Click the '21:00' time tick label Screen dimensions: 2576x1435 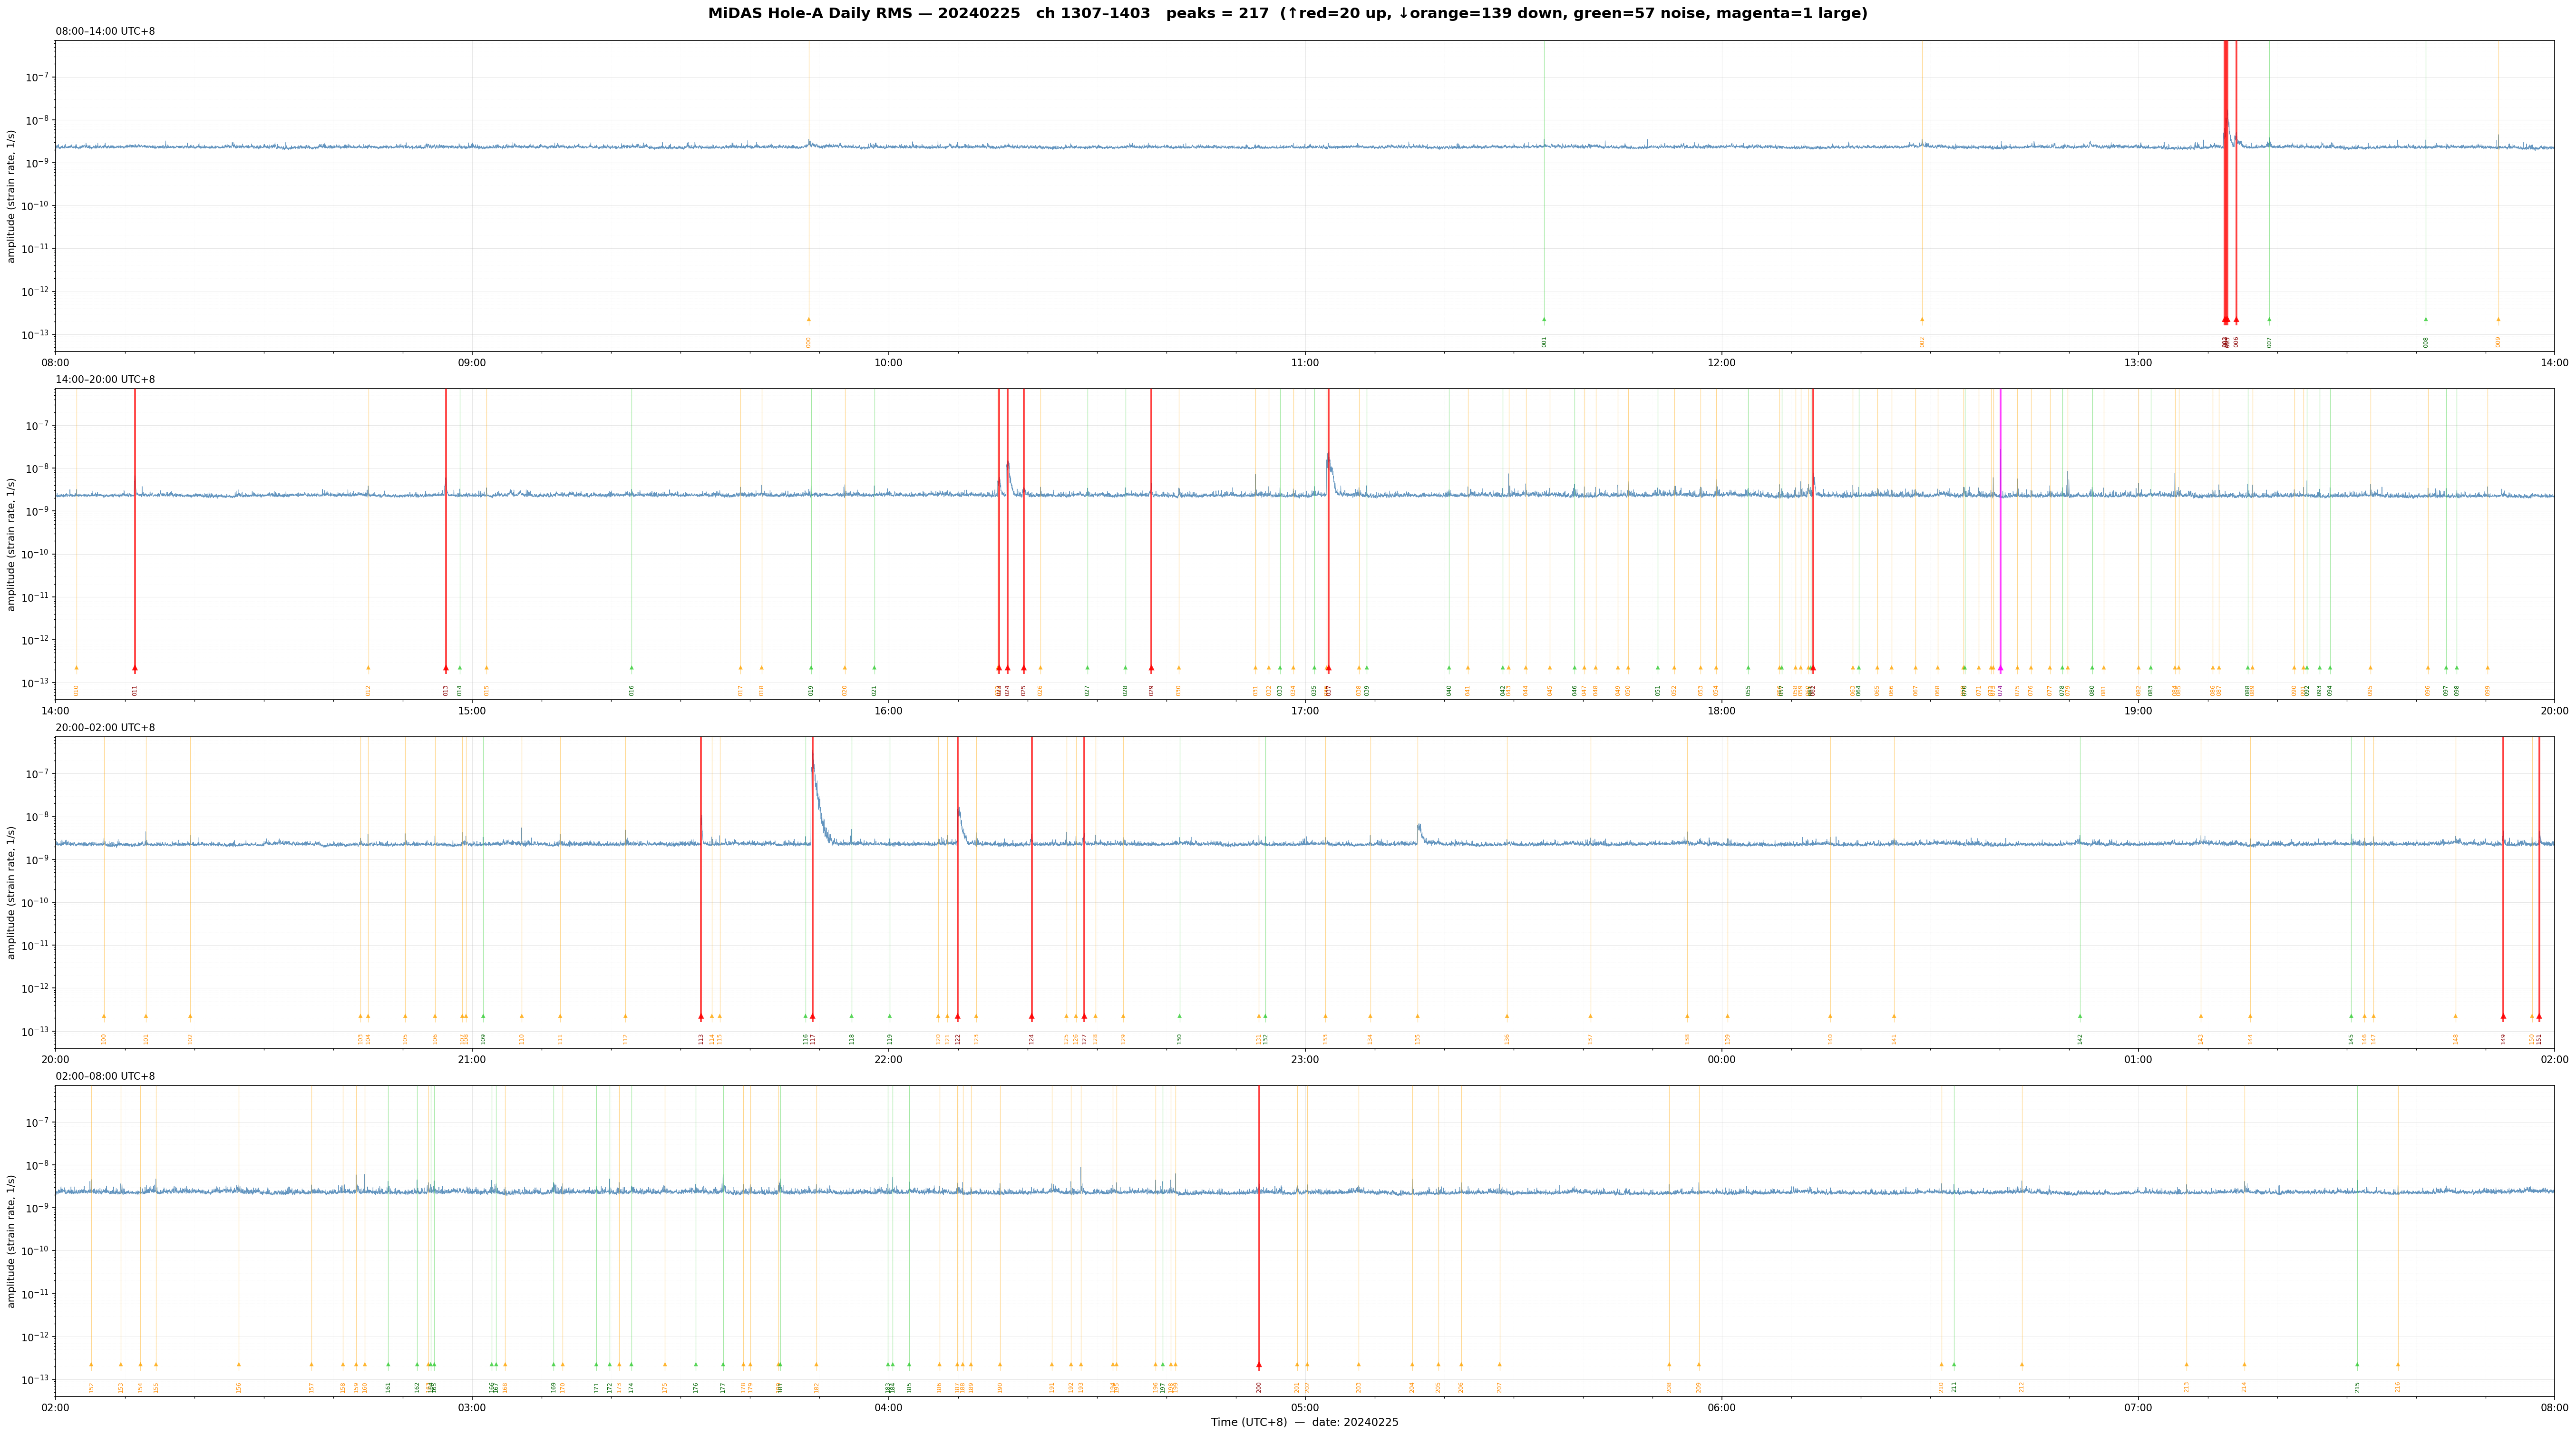click(x=472, y=1059)
